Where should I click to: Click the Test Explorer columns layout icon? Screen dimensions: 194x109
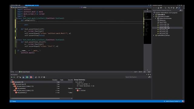pos(39,77)
